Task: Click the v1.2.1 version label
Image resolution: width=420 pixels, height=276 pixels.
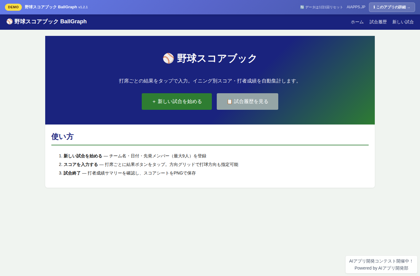Action: coord(83,7)
